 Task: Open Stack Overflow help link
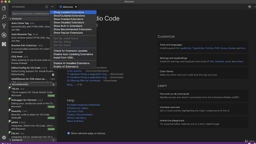[x=75, y=121]
